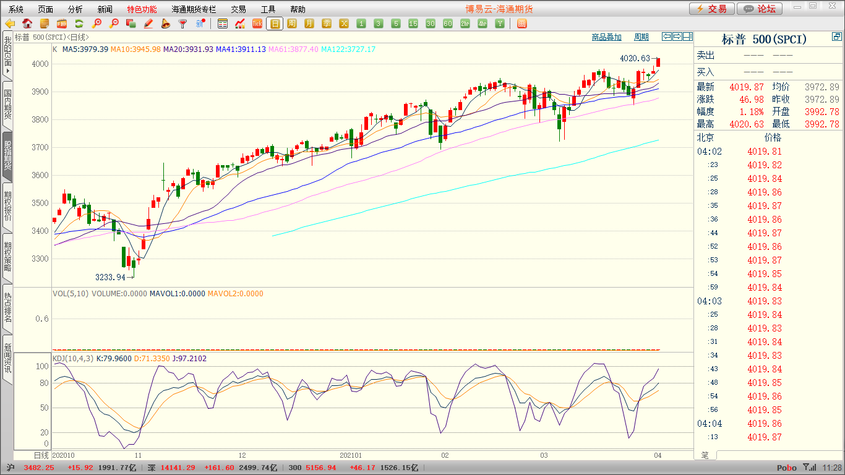
Task: Switch to the 热点排名 sidebar tab
Action: 7,308
